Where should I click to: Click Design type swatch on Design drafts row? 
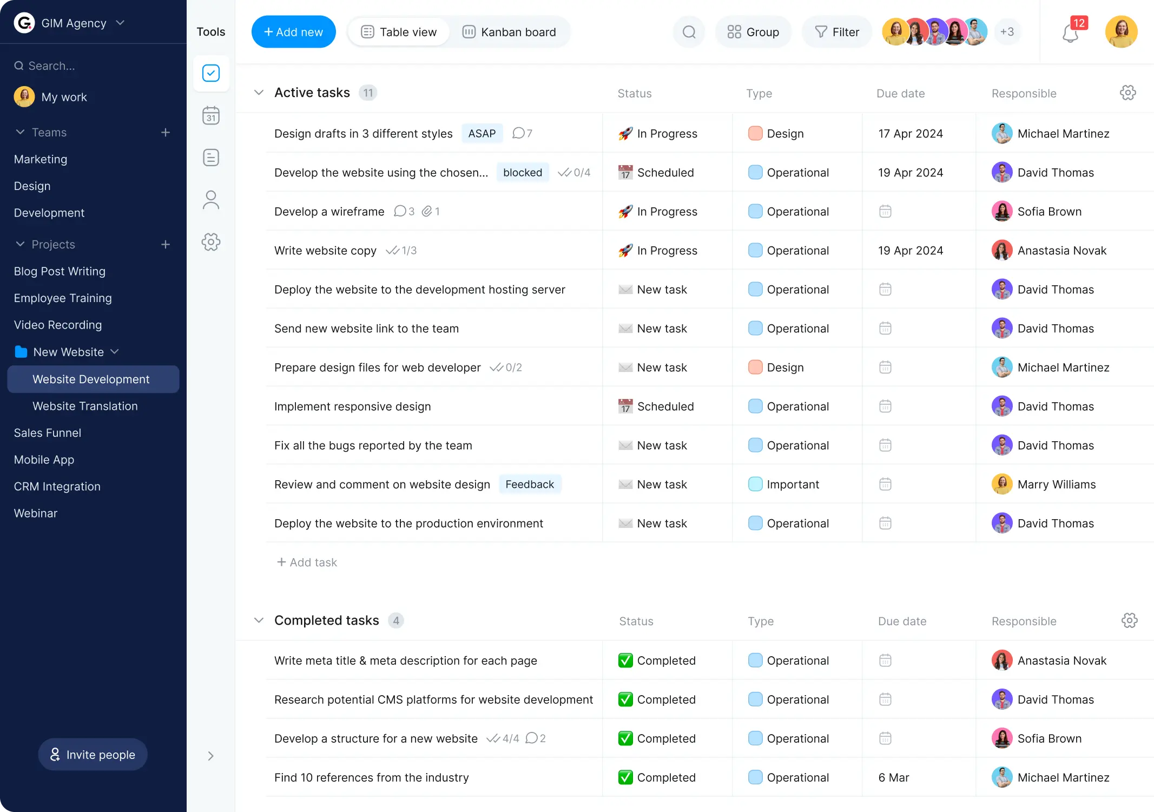pyautogui.click(x=755, y=133)
